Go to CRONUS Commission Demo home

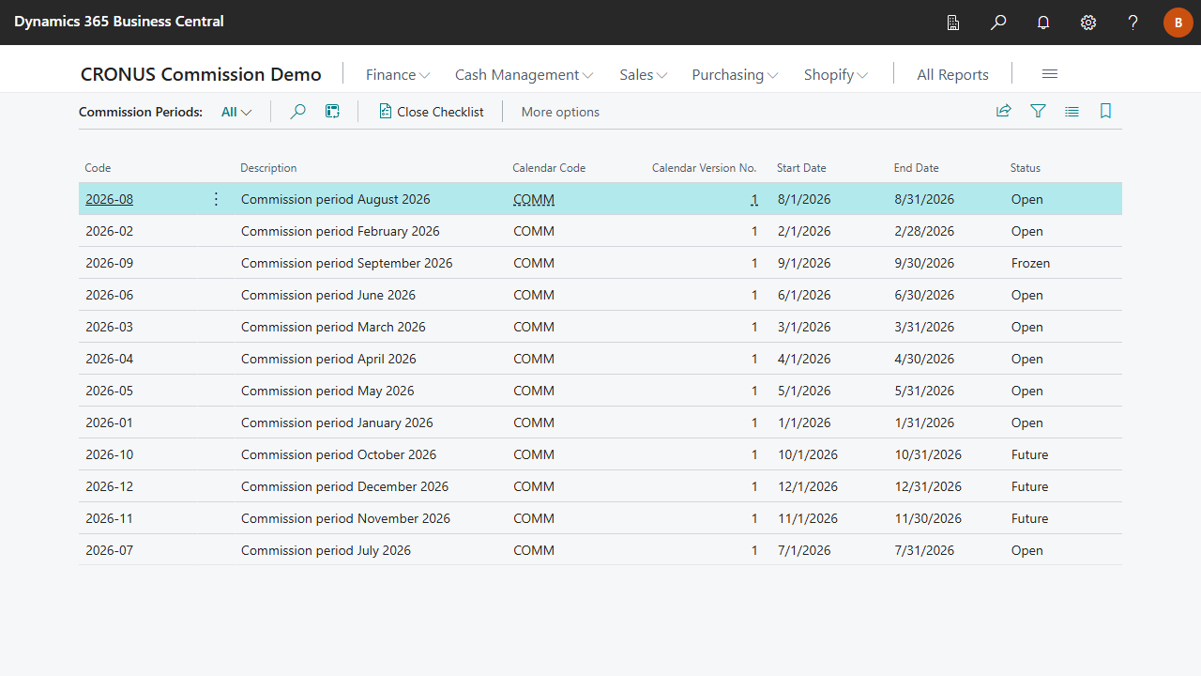pos(201,74)
